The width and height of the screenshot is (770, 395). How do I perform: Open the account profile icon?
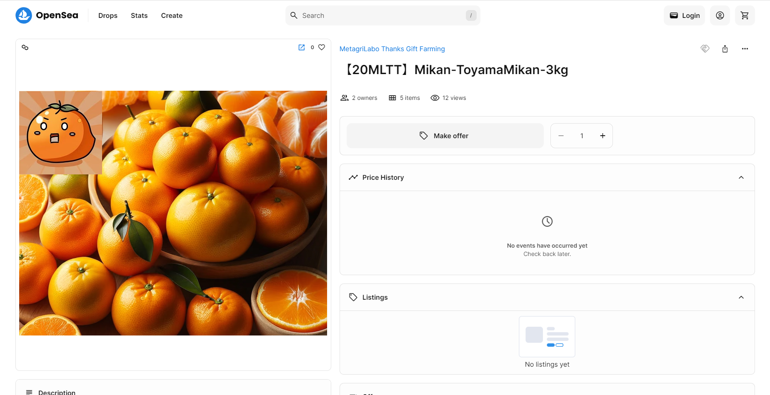(x=720, y=15)
